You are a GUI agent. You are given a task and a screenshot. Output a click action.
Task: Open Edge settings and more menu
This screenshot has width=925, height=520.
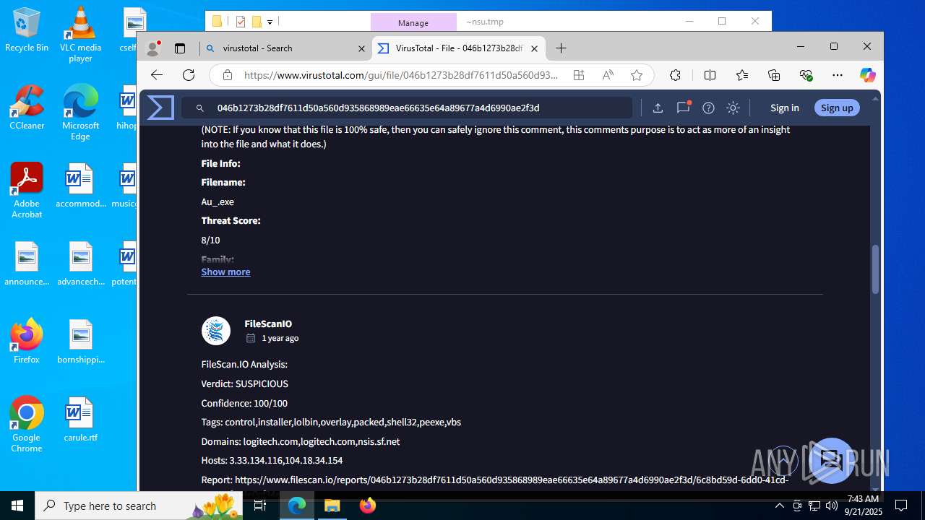[x=838, y=75]
